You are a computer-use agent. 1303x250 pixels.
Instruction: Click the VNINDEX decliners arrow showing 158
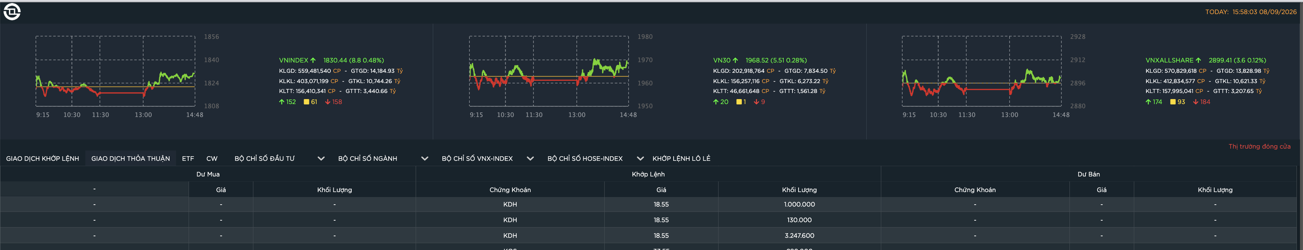(328, 102)
